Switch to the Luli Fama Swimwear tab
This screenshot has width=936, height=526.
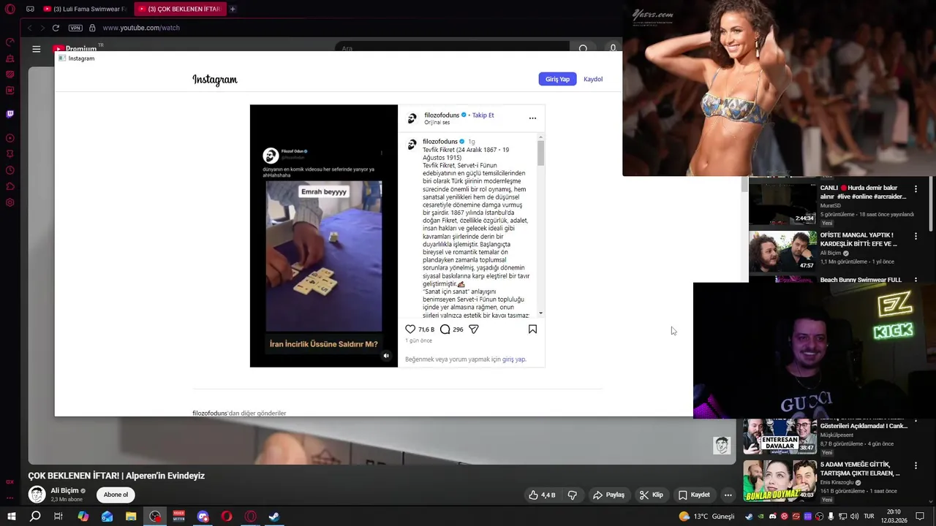click(85, 9)
